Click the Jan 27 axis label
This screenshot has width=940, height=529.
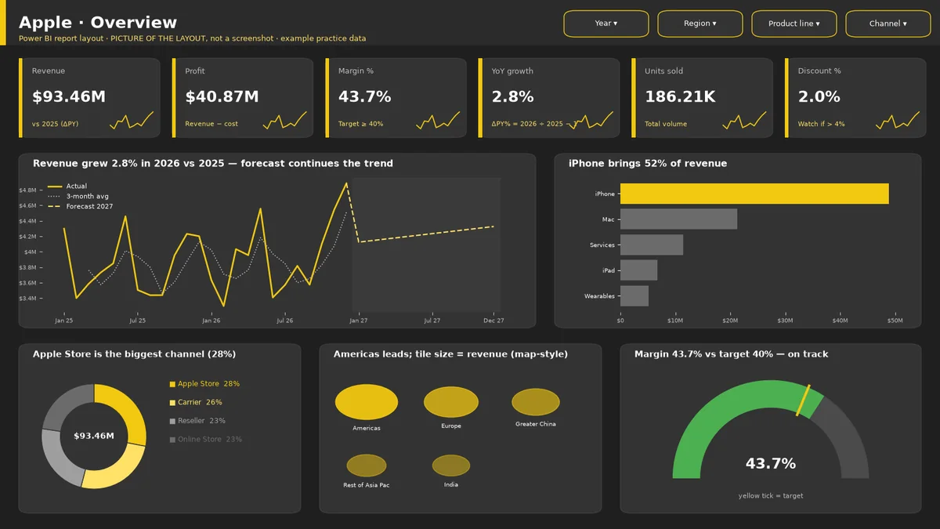pyautogui.click(x=358, y=321)
